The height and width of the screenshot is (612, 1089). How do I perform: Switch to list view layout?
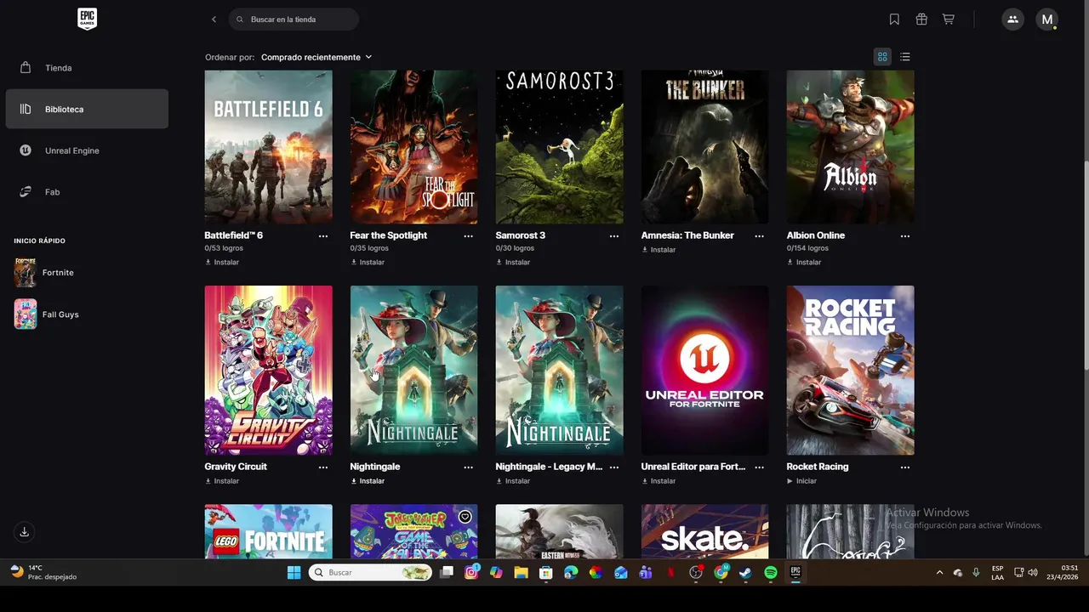(x=905, y=57)
